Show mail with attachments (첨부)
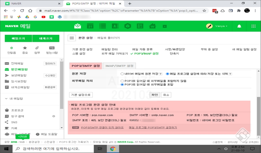Viewport: 261px width, 153px height. click(37, 50)
